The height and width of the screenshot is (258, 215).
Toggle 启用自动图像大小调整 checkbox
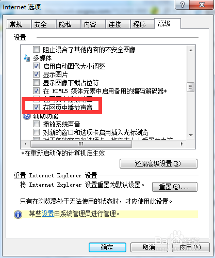[36, 66]
